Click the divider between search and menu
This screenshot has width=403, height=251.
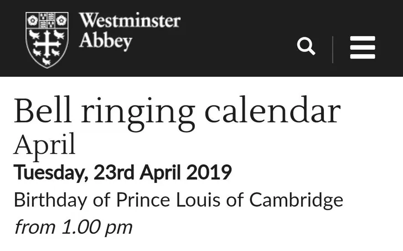[x=333, y=50]
